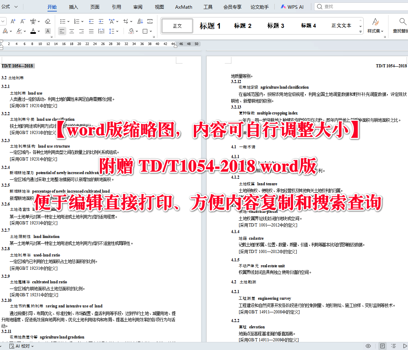Image resolution: width=408 pixels, height=350 pixels.
Task: Click the 查找 search box
Action: tap(362, 7)
